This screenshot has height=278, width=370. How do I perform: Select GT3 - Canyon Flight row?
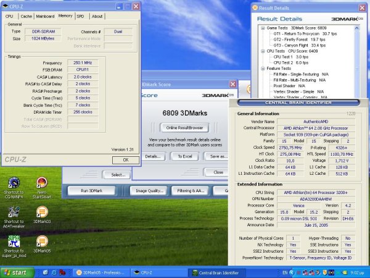click(300, 45)
